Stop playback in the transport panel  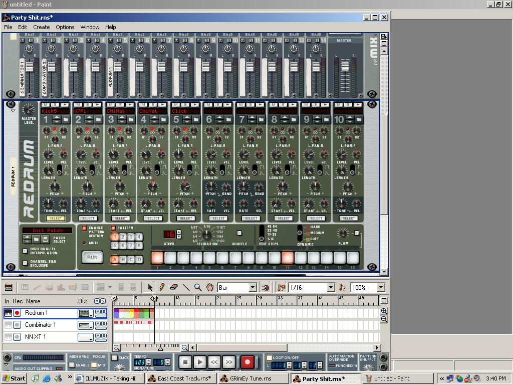pyautogui.click(x=185, y=362)
